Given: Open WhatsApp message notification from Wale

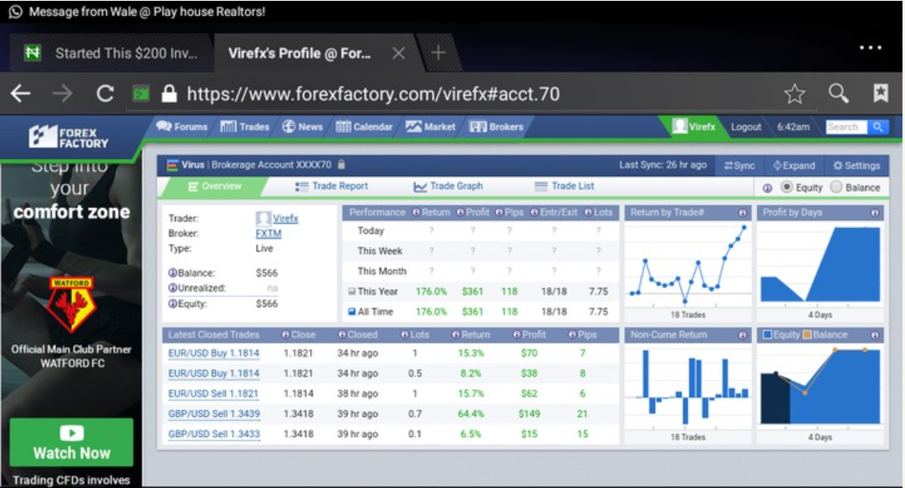Looking at the screenshot, I should coord(139,12).
